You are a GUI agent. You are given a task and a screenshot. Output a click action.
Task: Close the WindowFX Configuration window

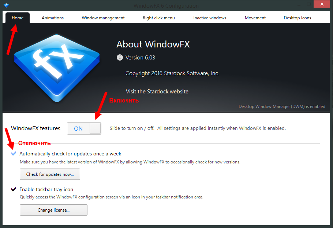(321, 4)
